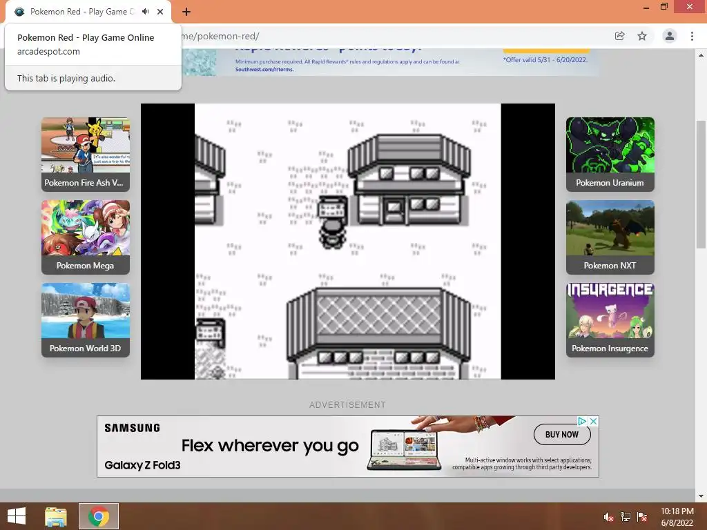The height and width of the screenshot is (530, 707).
Task: Open a new browser tab
Action: pyautogui.click(x=186, y=12)
